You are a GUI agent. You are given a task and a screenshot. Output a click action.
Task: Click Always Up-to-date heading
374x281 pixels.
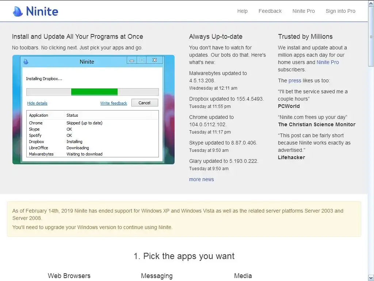[215, 37]
